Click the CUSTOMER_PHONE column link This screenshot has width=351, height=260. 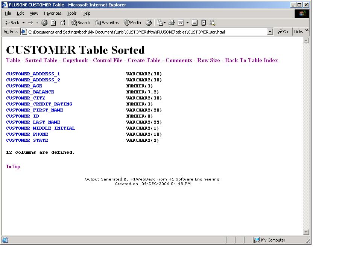(27, 135)
